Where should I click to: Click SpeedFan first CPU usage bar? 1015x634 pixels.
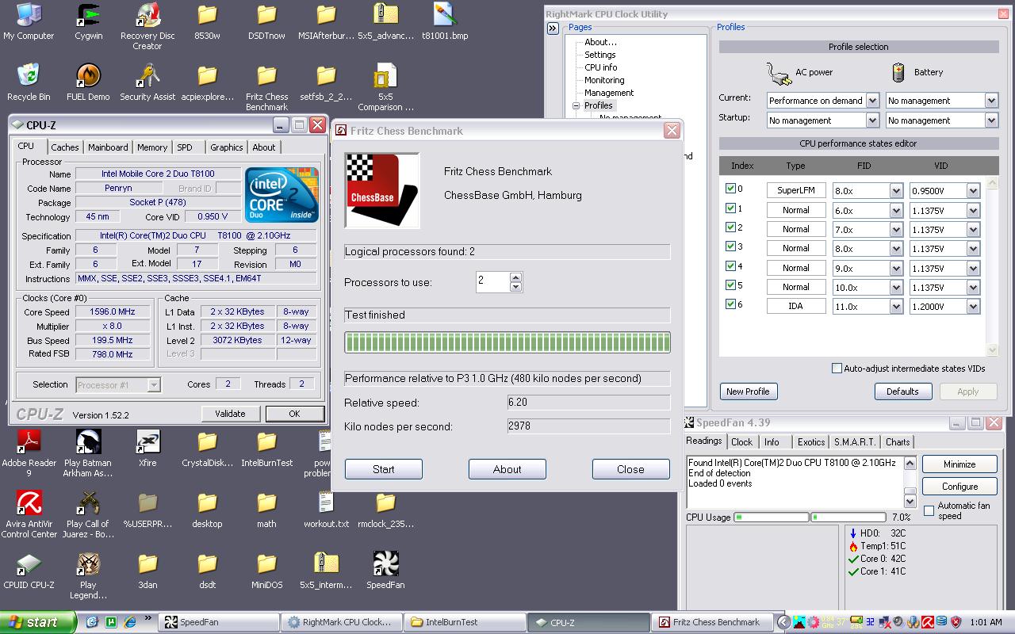coord(771,518)
